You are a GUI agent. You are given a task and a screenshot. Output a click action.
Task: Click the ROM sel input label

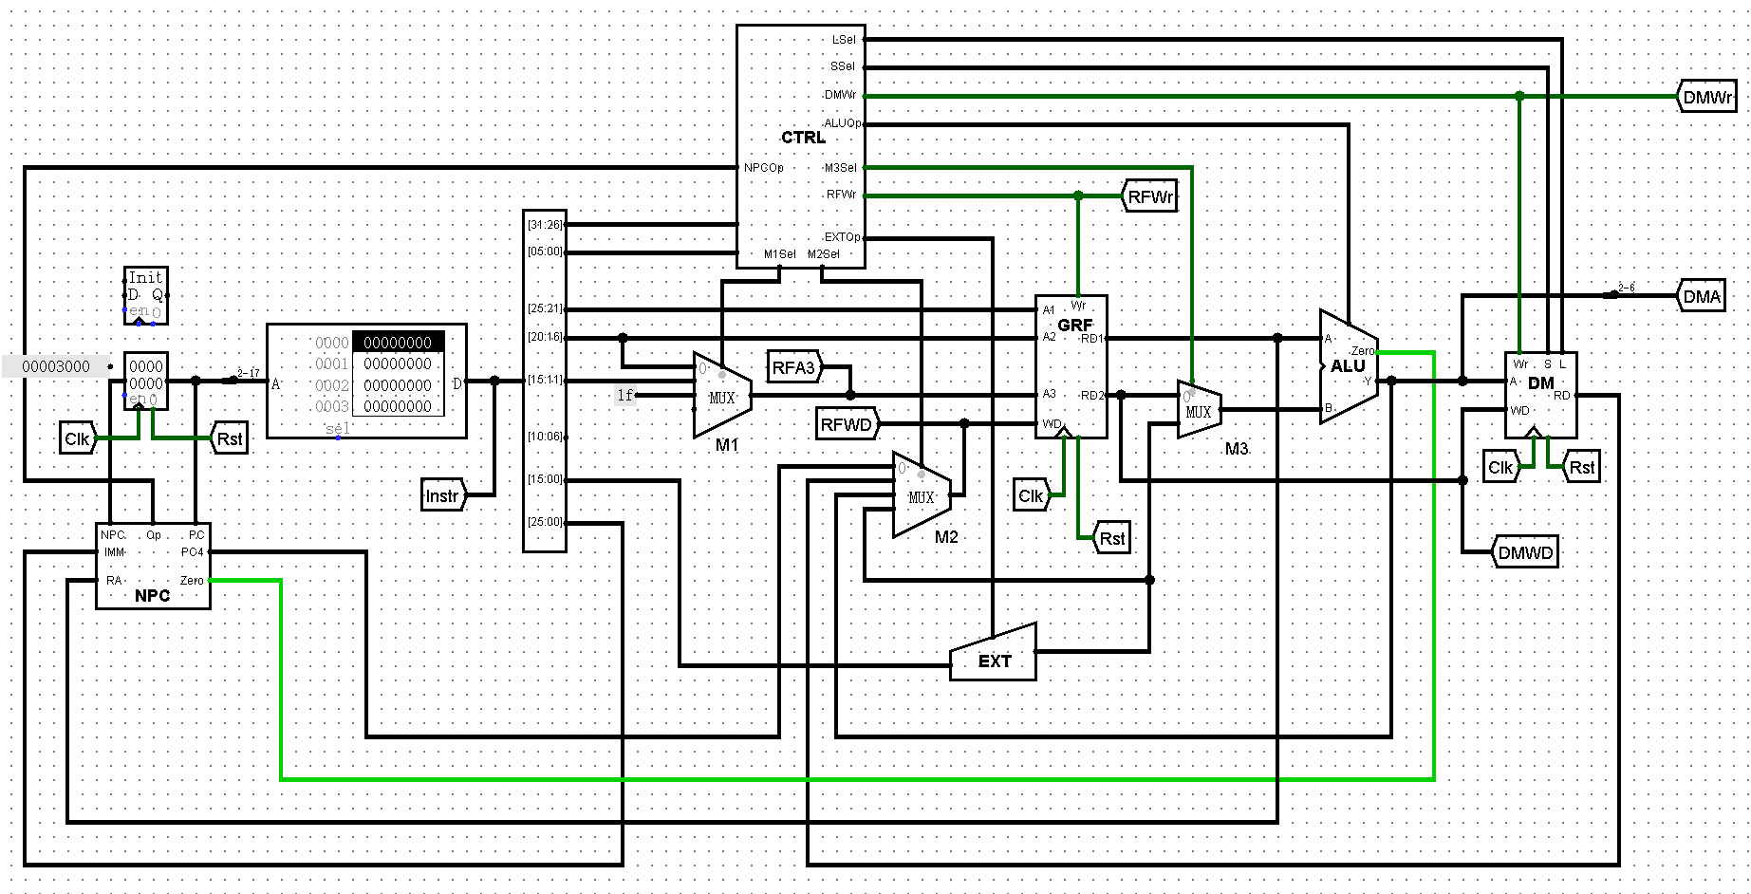click(337, 429)
